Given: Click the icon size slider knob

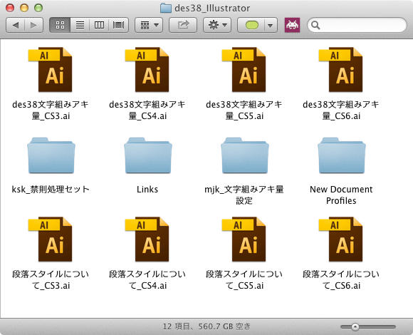Looking at the screenshot, I should [355, 327].
